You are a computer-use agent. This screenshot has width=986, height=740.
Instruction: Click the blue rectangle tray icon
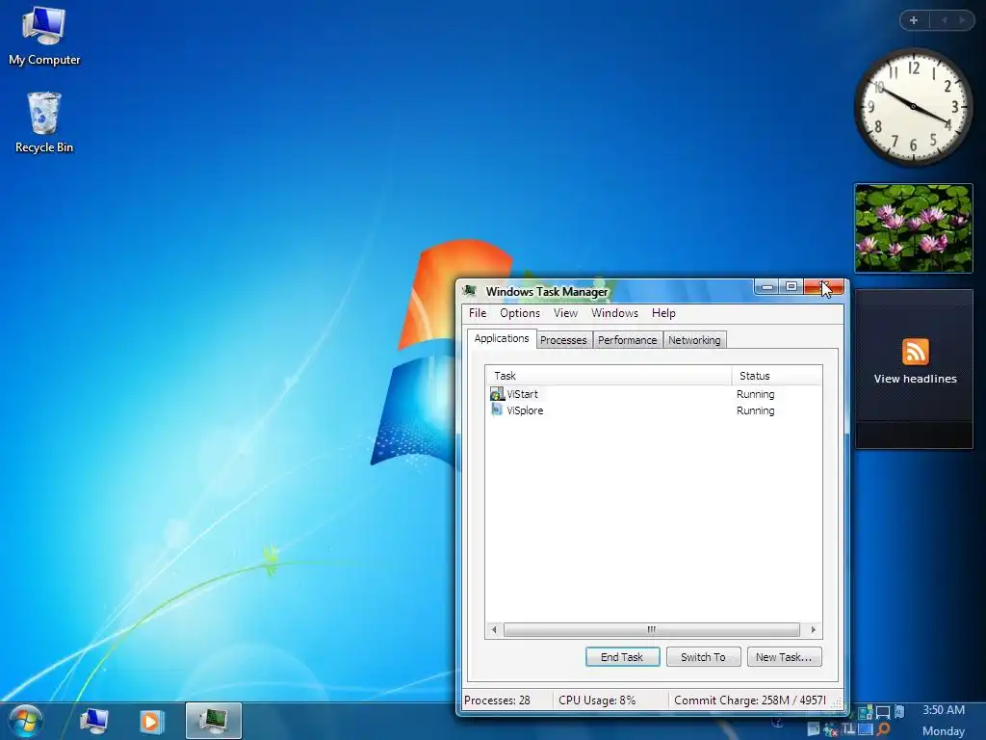[x=866, y=729]
